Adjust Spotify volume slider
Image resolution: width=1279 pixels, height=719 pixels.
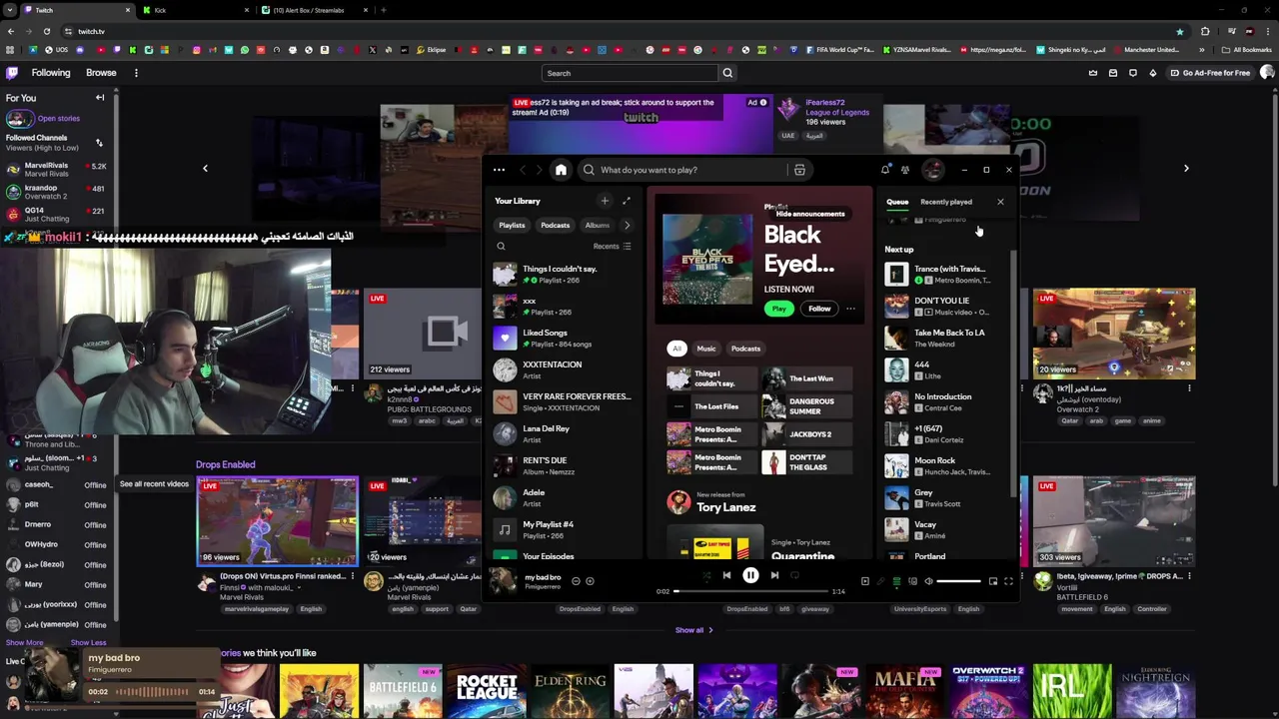pos(959,581)
